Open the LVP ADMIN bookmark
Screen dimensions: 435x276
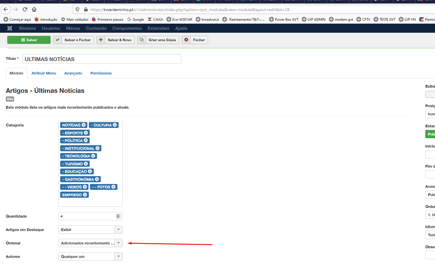coord(313,20)
